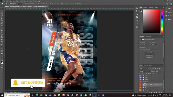Select the Eraser tool
Screen dimensions: 173x97
point(2,35)
